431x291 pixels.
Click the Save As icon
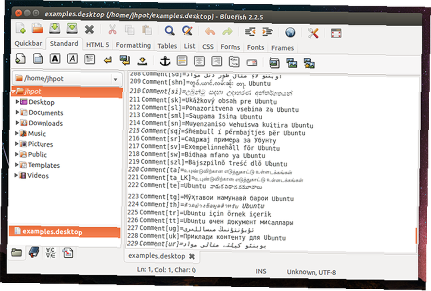tap(72, 28)
